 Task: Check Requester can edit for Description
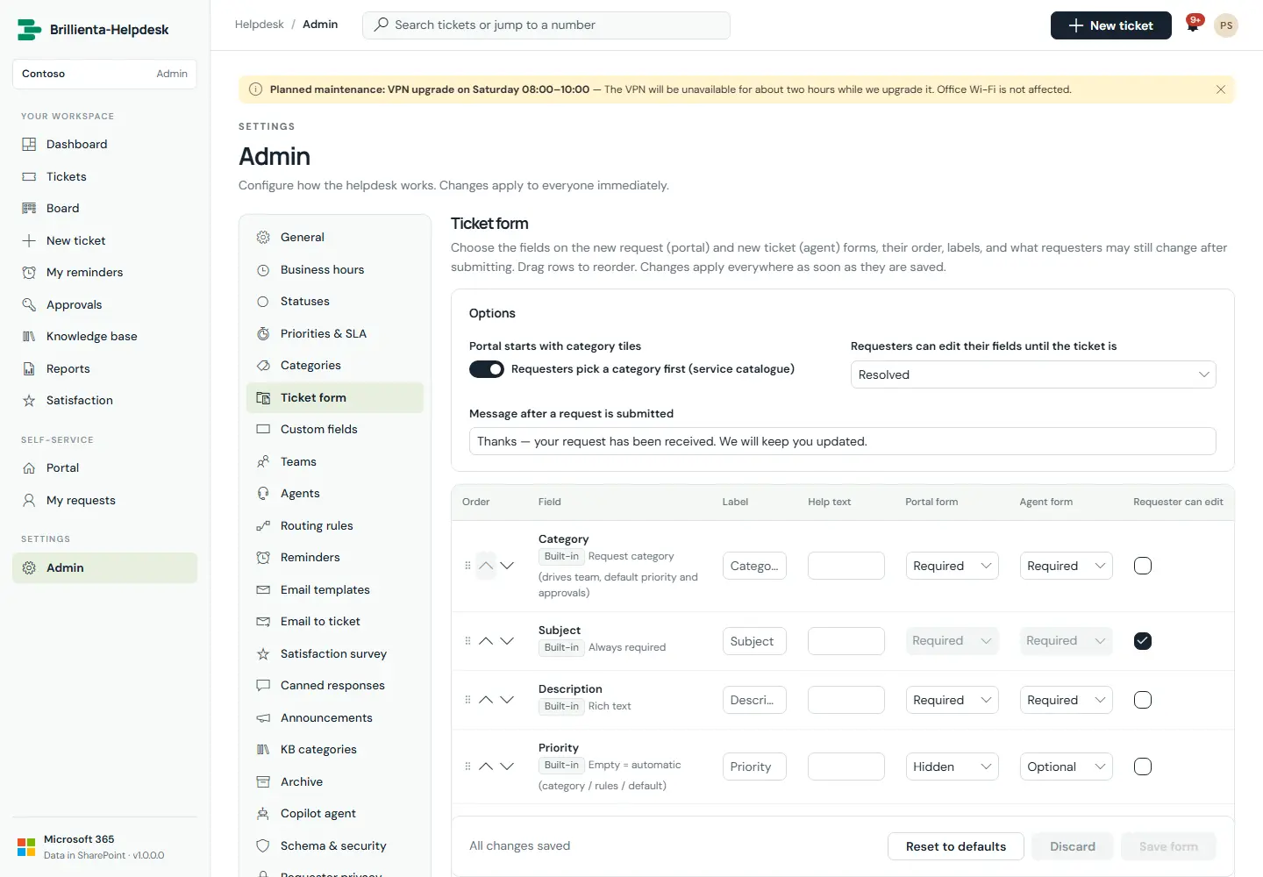(1143, 700)
